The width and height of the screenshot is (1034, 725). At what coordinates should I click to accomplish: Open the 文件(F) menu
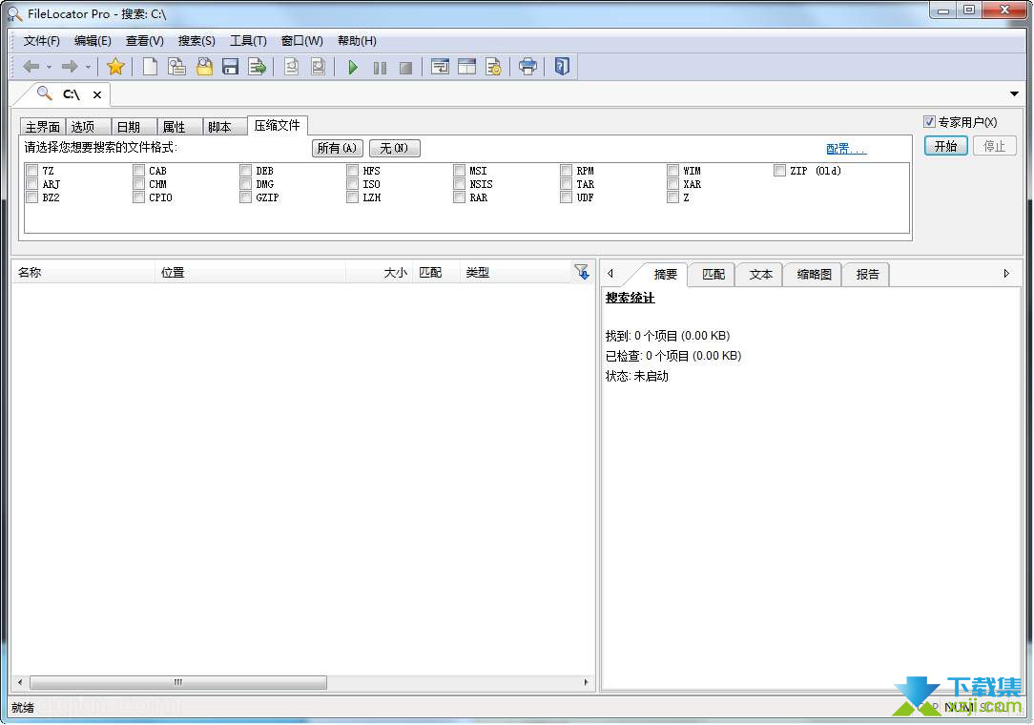(42, 41)
